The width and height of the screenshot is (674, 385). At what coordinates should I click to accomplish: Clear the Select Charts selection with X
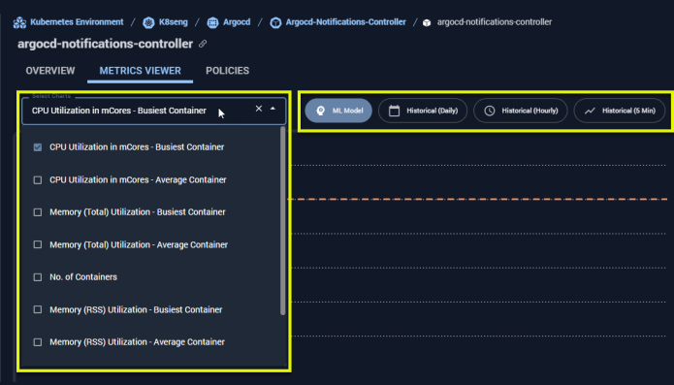click(x=259, y=109)
